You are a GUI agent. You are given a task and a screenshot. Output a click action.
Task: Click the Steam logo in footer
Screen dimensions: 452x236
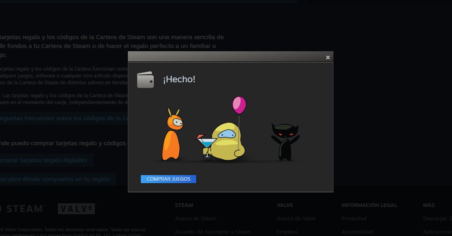tap(22, 209)
